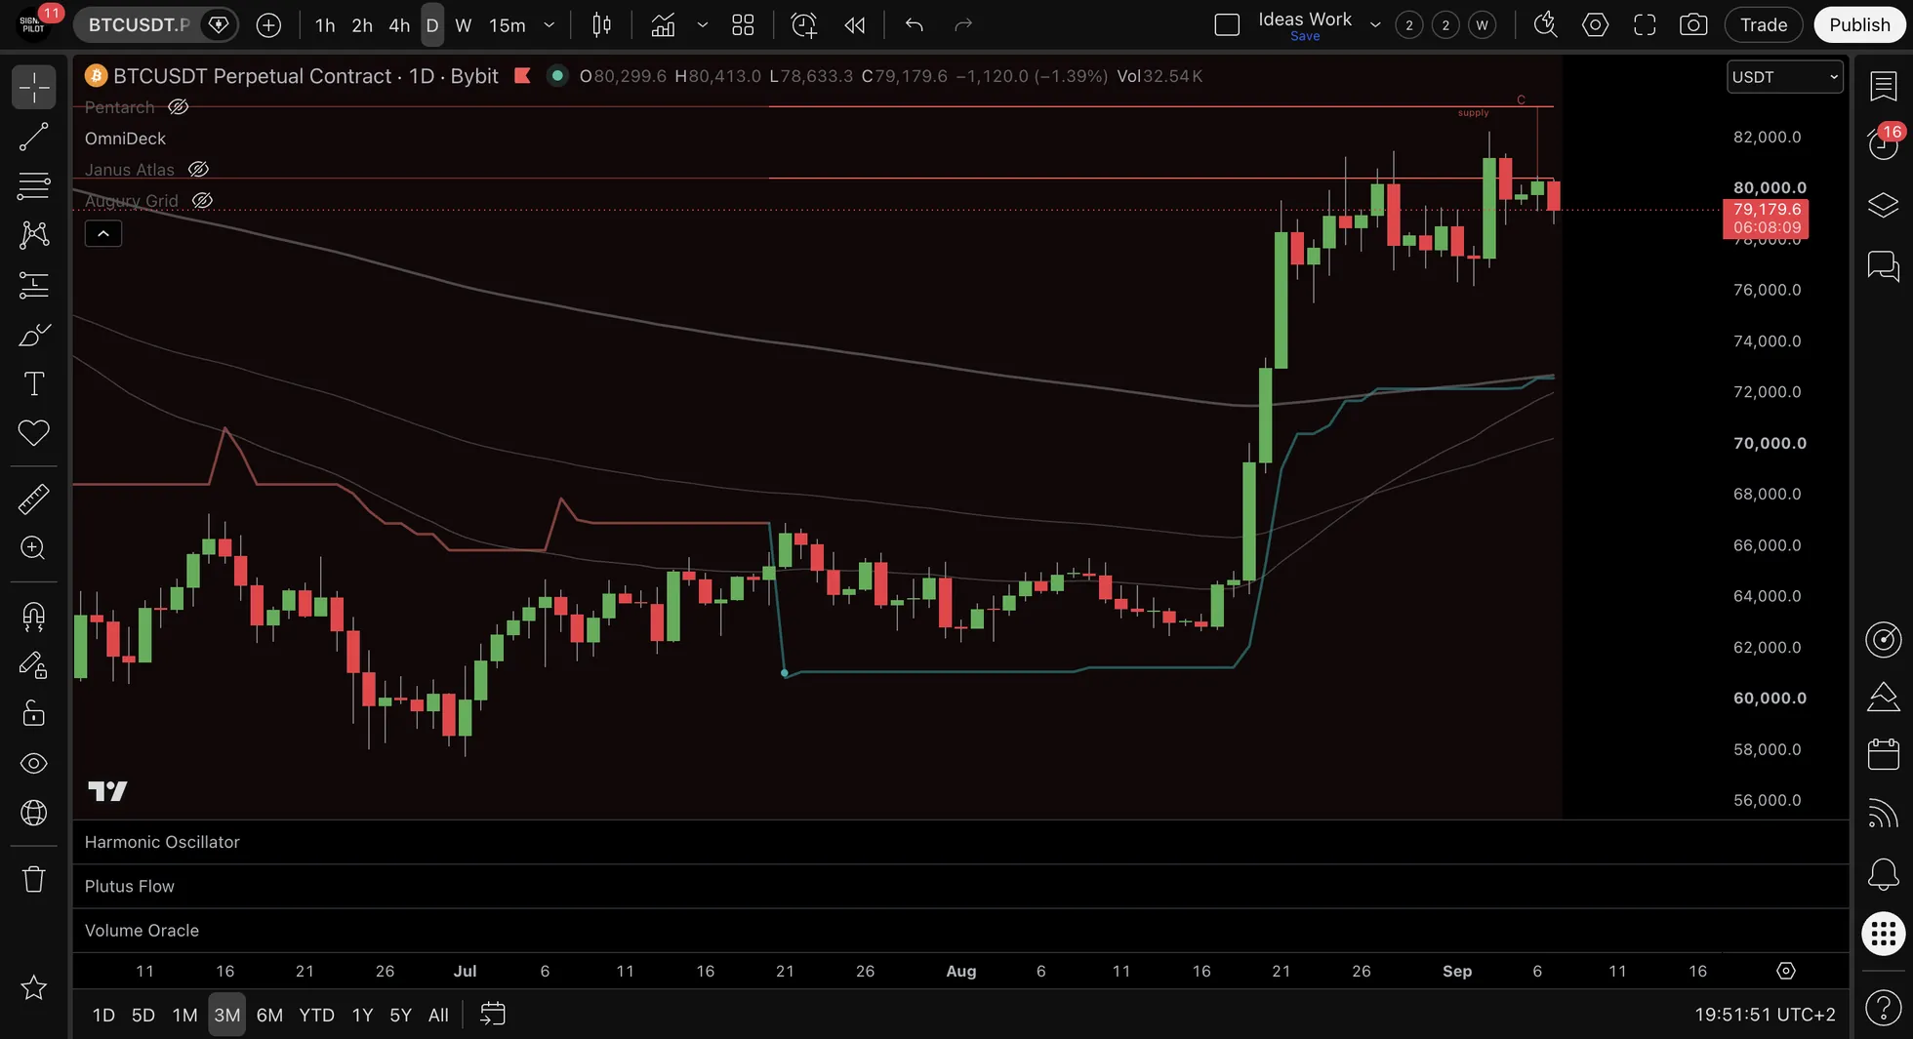Create an alert with the clock-plus icon

click(804, 25)
